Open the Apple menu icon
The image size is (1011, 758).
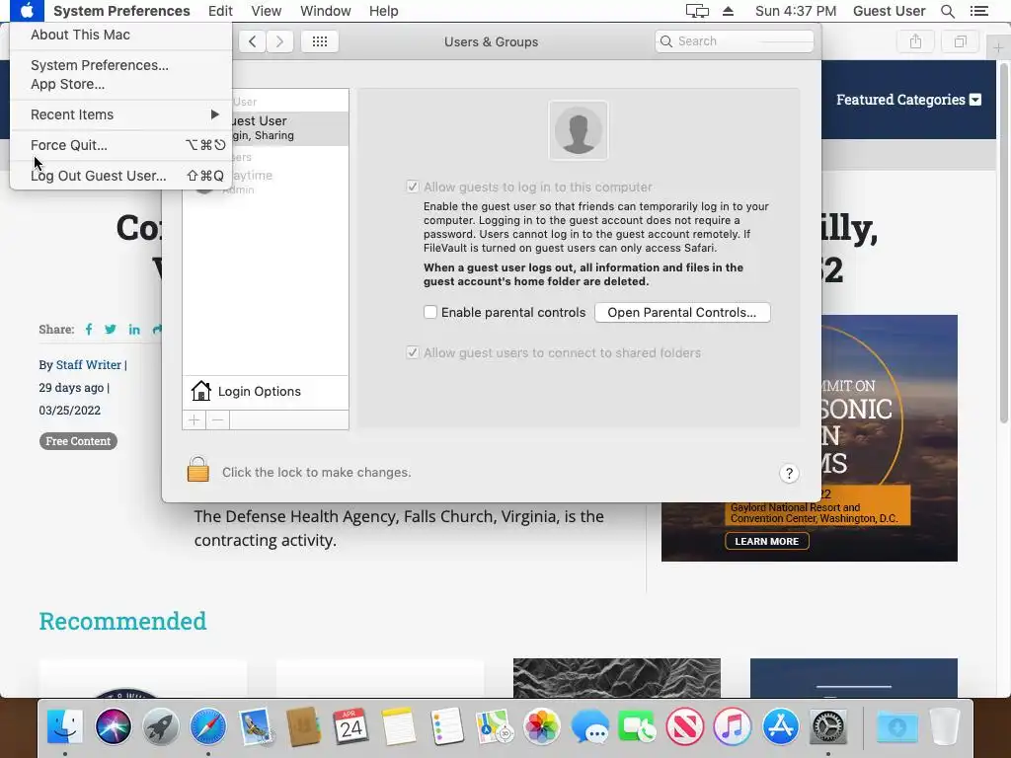tap(27, 11)
